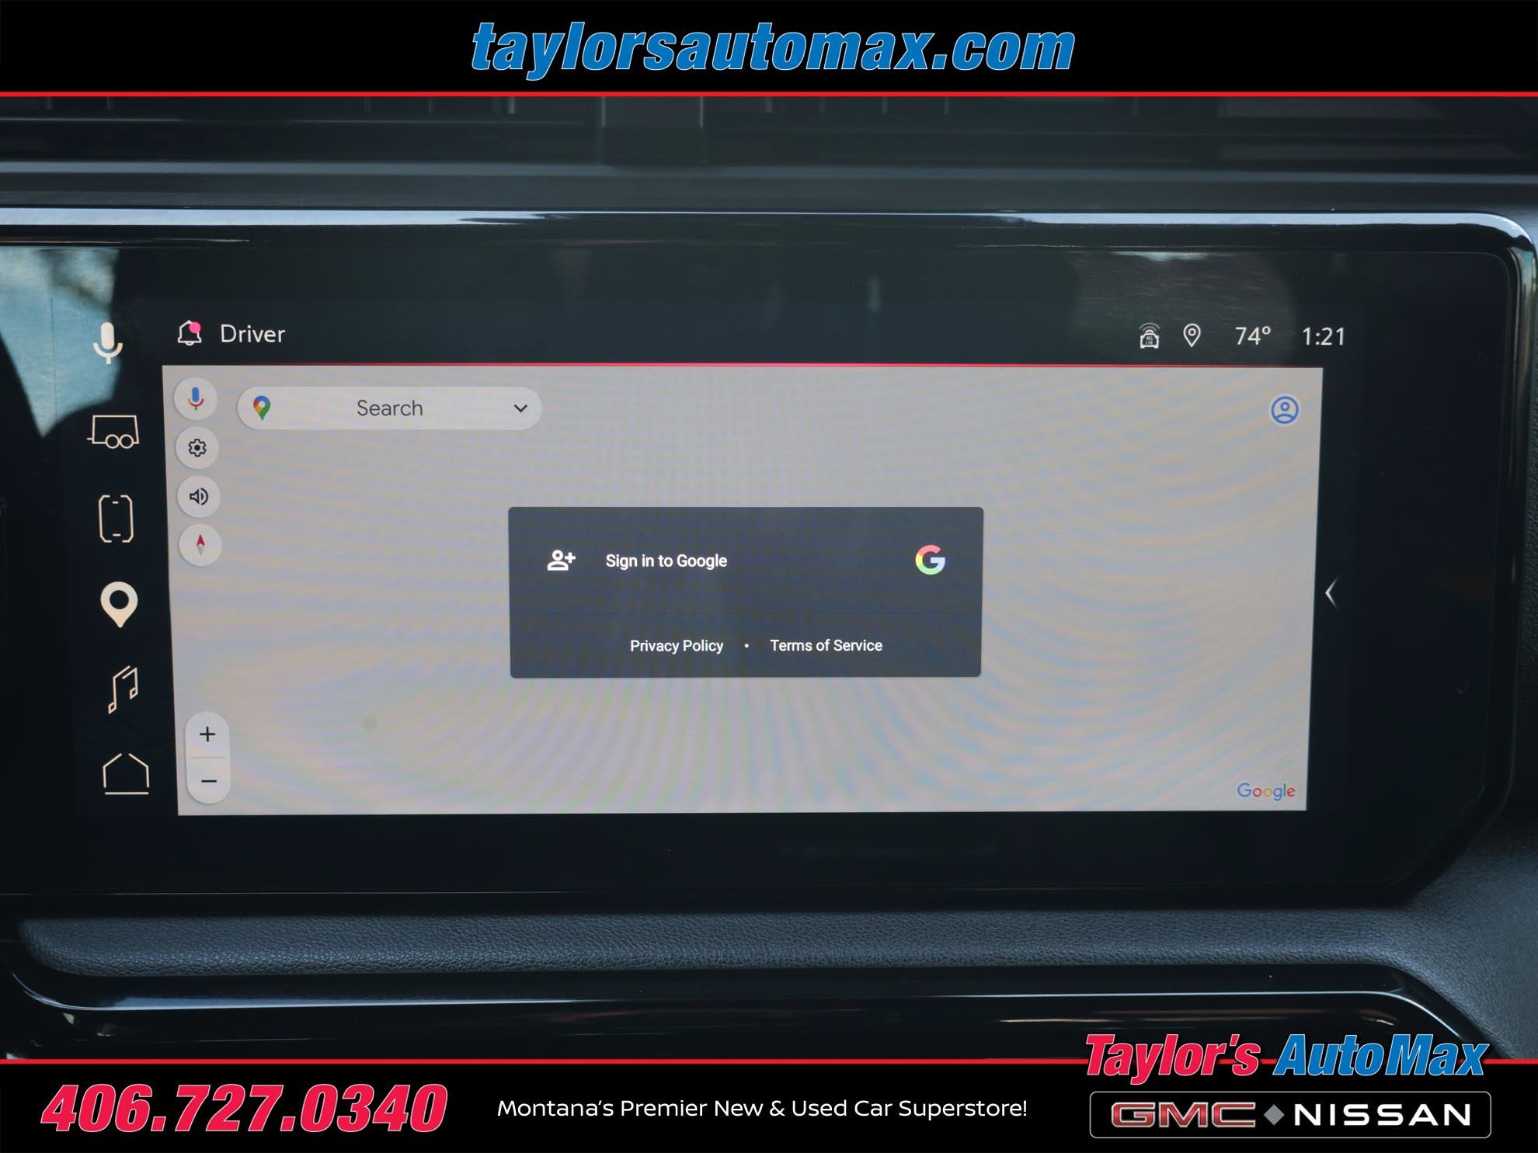The image size is (1538, 1153).
Task: Tap the Google logo on the map
Action: (1266, 790)
